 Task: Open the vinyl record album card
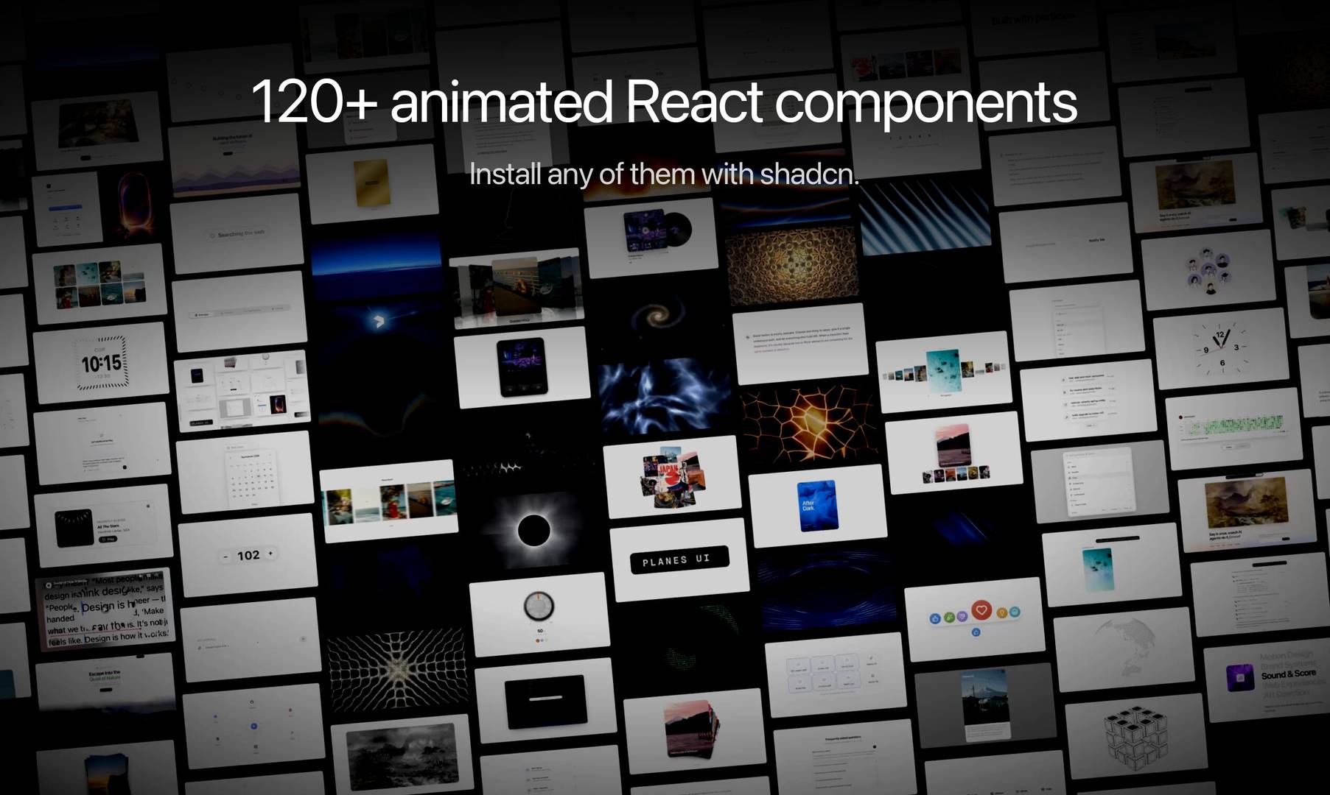coord(652,237)
